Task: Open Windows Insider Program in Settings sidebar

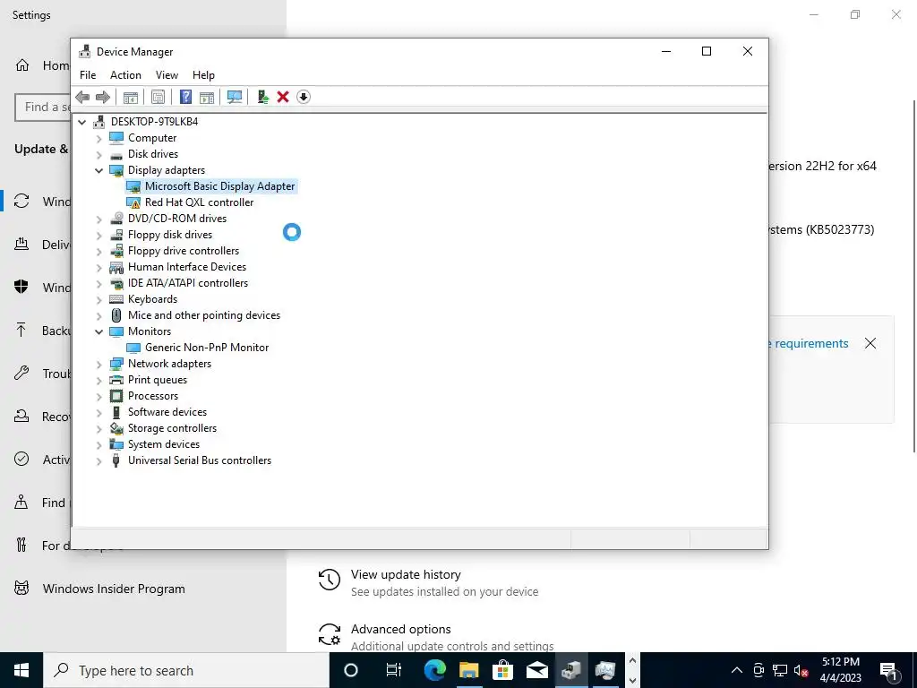Action: point(114,589)
